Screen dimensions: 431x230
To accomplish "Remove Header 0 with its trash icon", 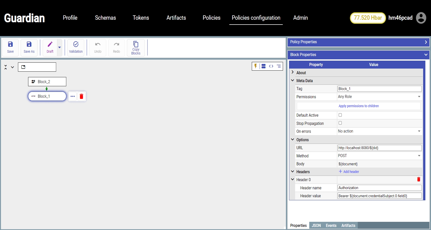I will [418, 179].
